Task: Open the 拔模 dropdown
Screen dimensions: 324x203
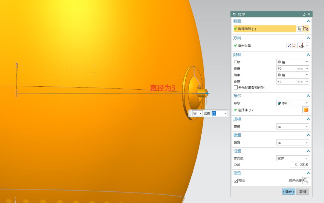Action: [x=293, y=126]
